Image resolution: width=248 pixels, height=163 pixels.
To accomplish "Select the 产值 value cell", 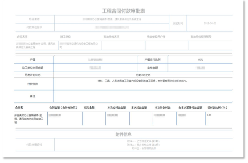I will [x=95, y=59].
